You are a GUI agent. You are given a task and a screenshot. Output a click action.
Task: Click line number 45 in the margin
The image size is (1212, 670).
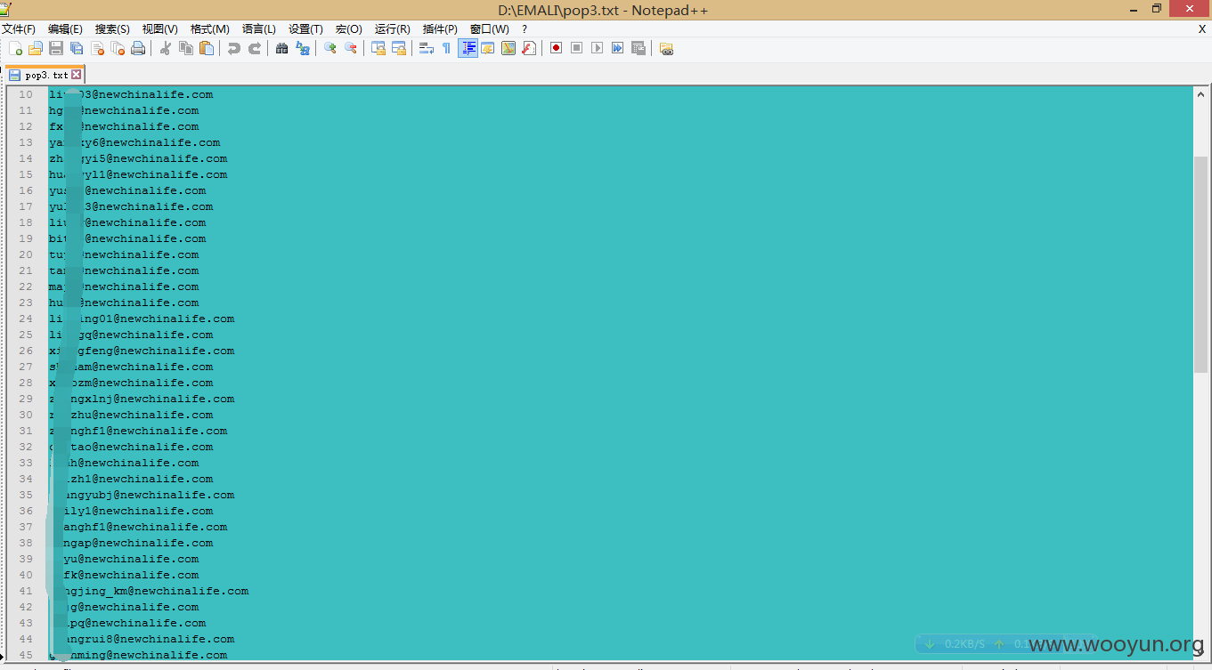tap(26, 655)
